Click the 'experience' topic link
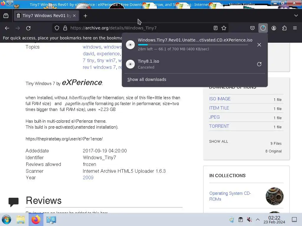This screenshot has width=302, height=226. pyautogui.click(x=108, y=54)
